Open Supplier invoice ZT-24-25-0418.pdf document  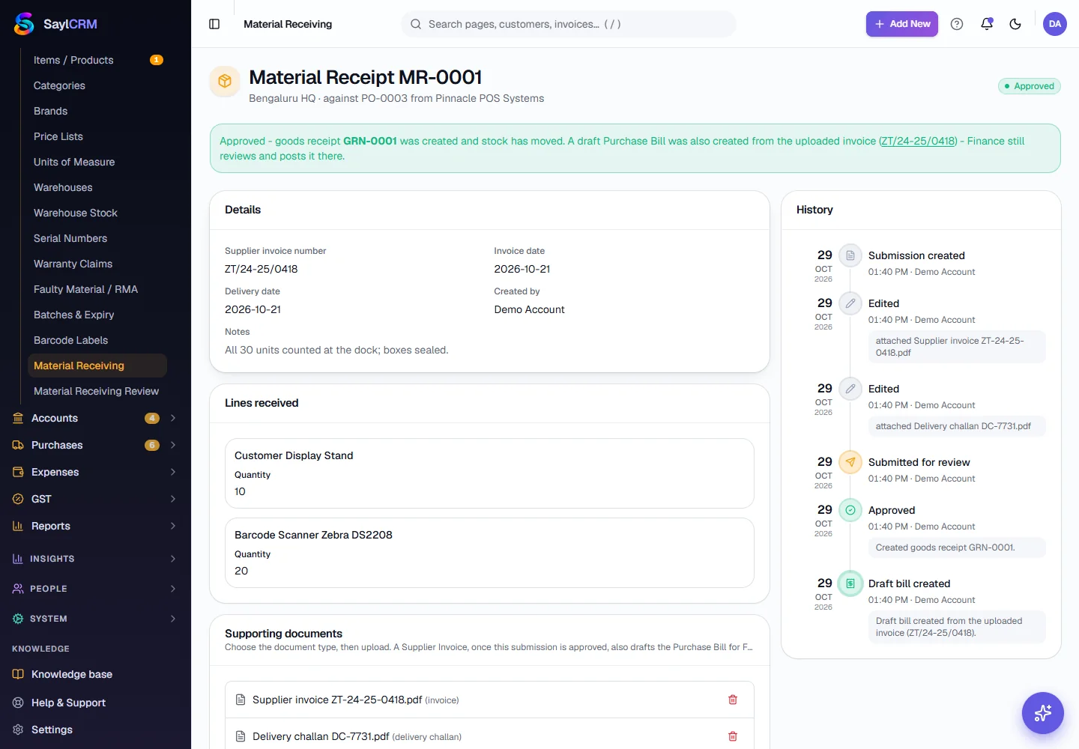tap(337, 700)
